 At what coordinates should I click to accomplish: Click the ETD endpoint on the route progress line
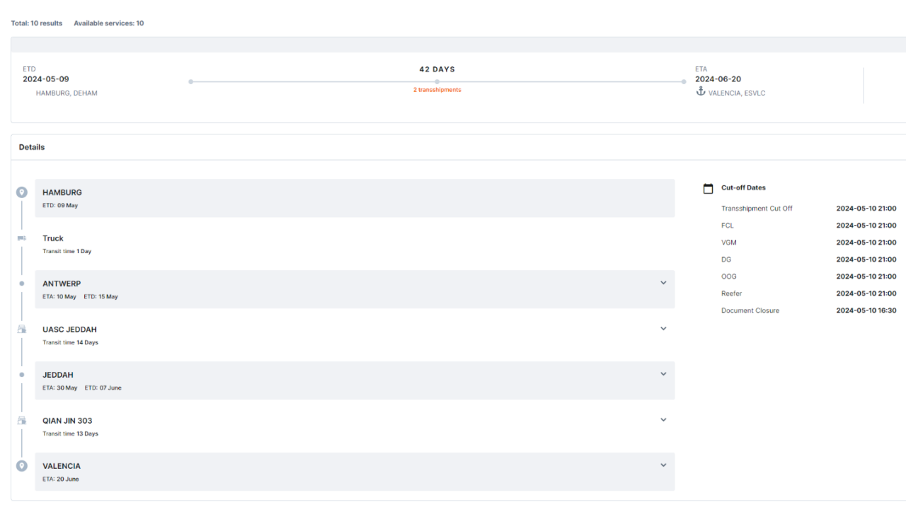click(x=190, y=81)
